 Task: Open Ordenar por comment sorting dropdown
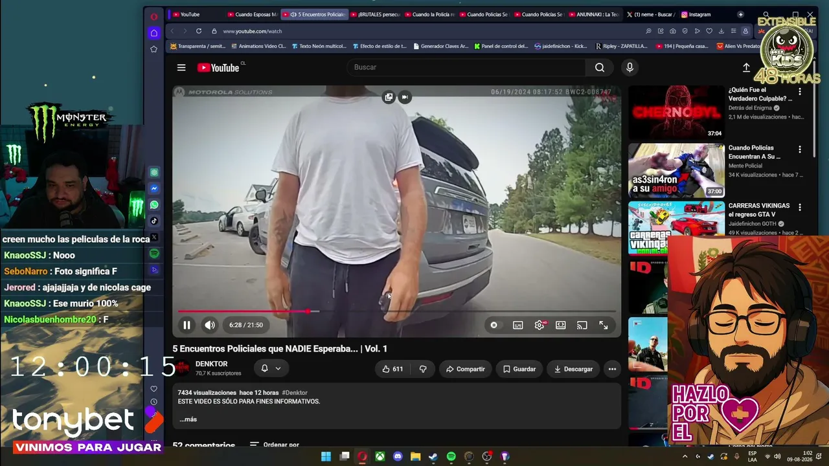[x=275, y=445]
